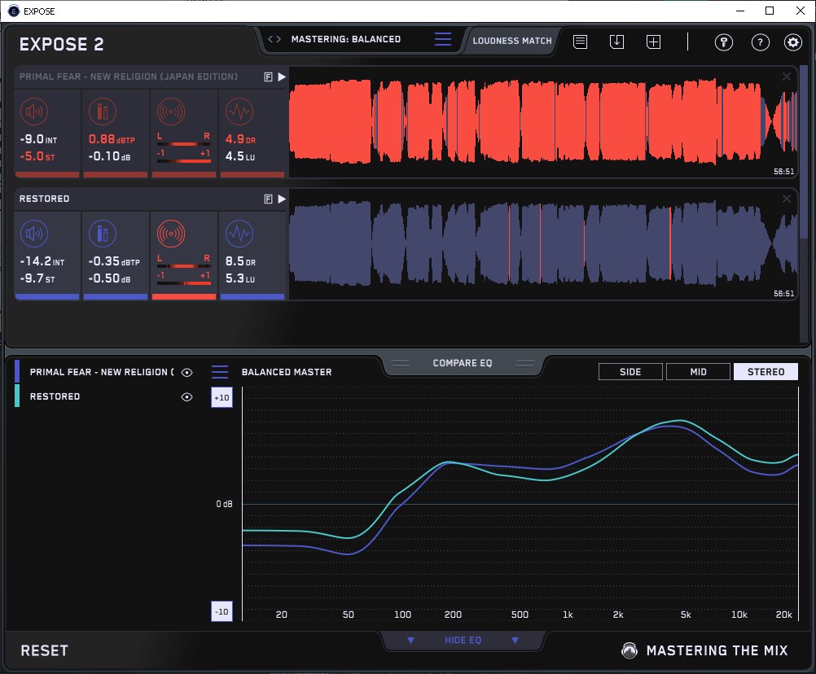Open the Balanced Master EQ reference menu
The height and width of the screenshot is (674, 816).
point(220,372)
